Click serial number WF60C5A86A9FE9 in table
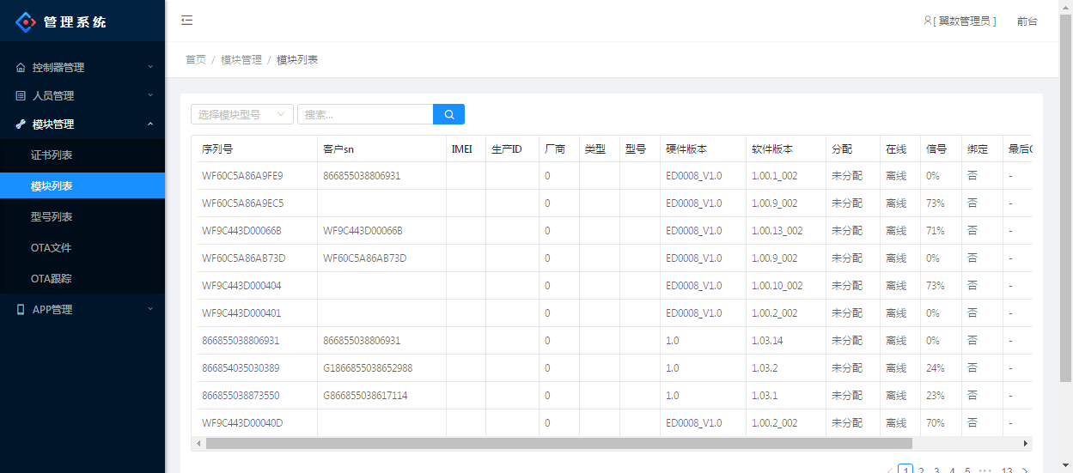Image resolution: width=1073 pixels, height=473 pixels. (x=242, y=176)
